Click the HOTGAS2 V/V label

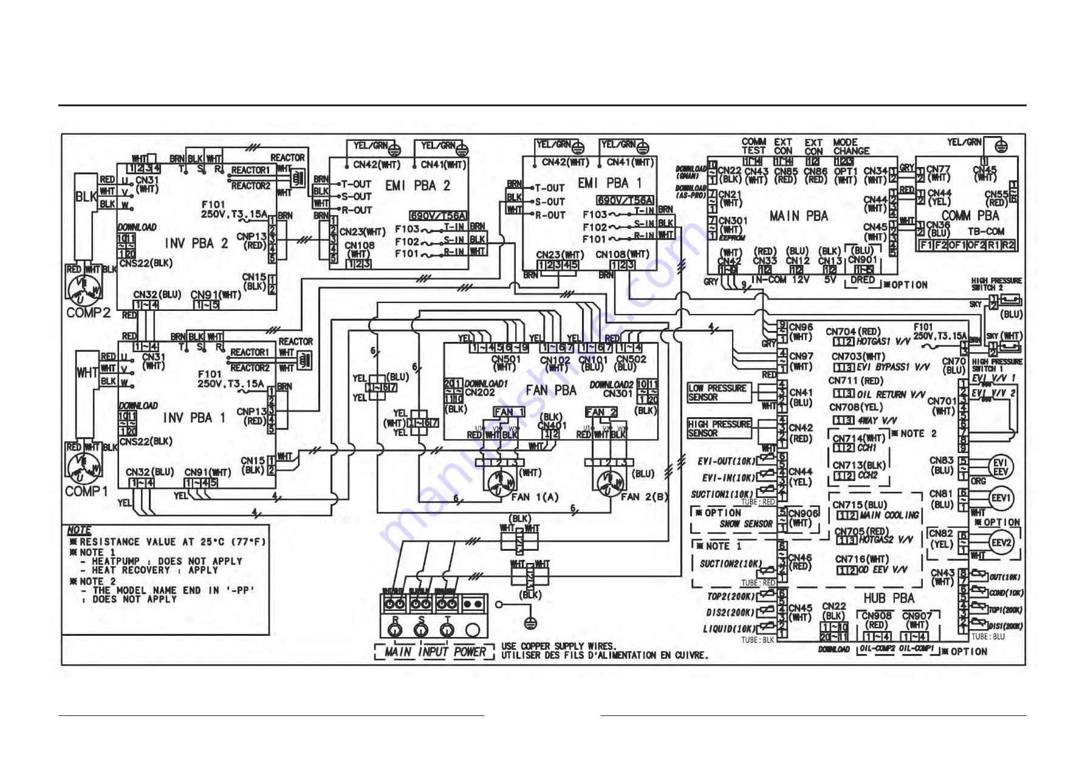(886, 539)
